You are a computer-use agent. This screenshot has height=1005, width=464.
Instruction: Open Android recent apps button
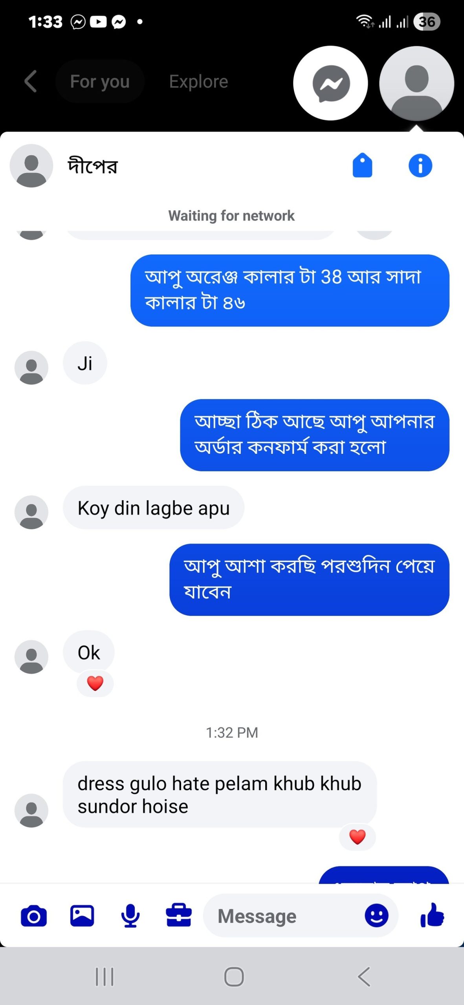coord(105,976)
